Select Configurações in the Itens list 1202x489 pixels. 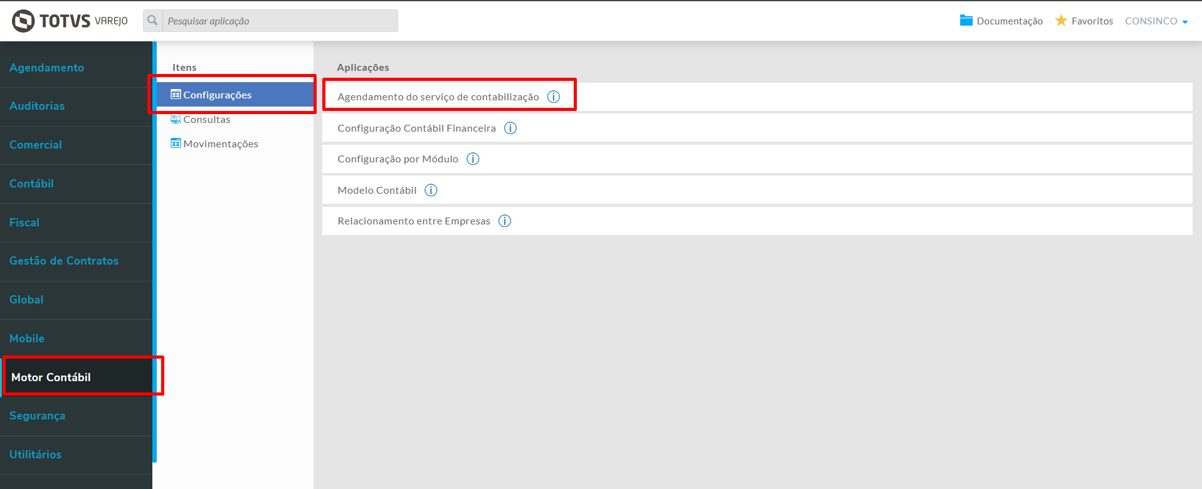click(235, 95)
